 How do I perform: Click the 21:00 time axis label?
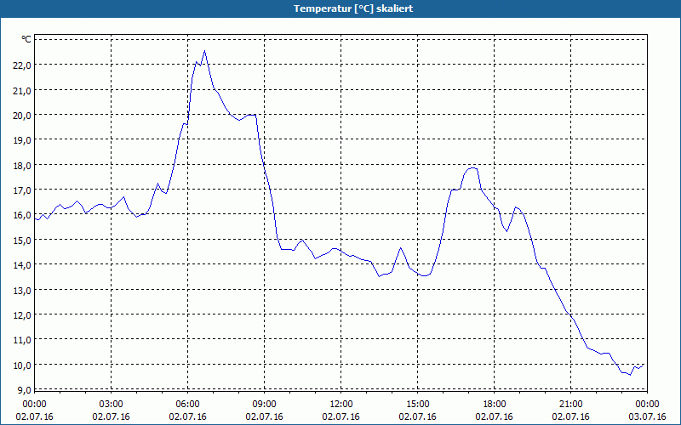click(x=570, y=405)
